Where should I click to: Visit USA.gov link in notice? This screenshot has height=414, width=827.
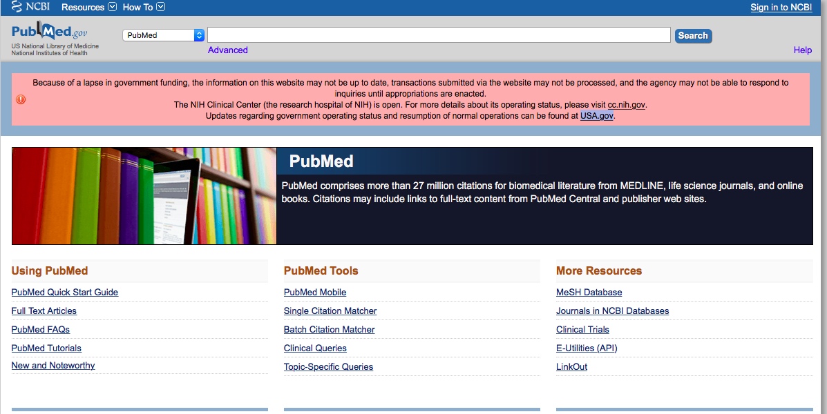596,116
